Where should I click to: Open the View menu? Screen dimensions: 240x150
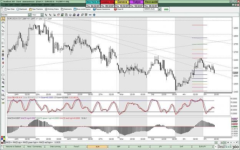coord(11,5)
